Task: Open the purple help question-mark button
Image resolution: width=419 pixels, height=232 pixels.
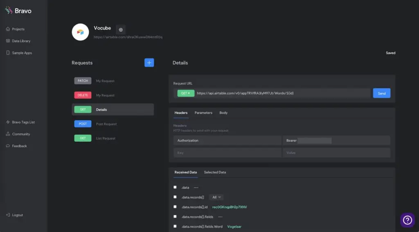Action: click(407, 220)
